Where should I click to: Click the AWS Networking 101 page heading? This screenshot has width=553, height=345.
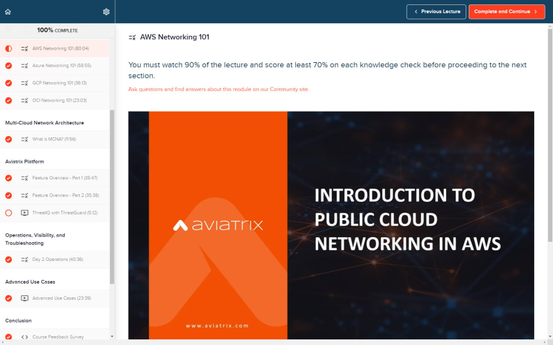175,37
